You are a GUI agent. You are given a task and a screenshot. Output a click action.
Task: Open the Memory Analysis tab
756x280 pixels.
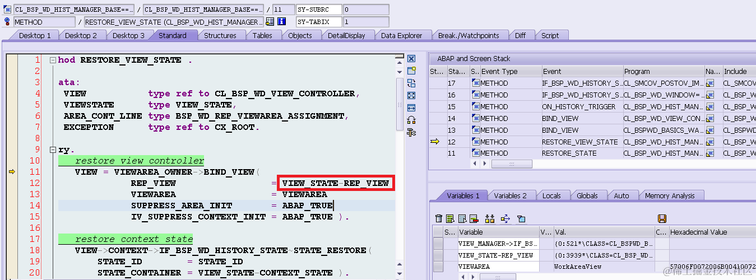tap(670, 195)
